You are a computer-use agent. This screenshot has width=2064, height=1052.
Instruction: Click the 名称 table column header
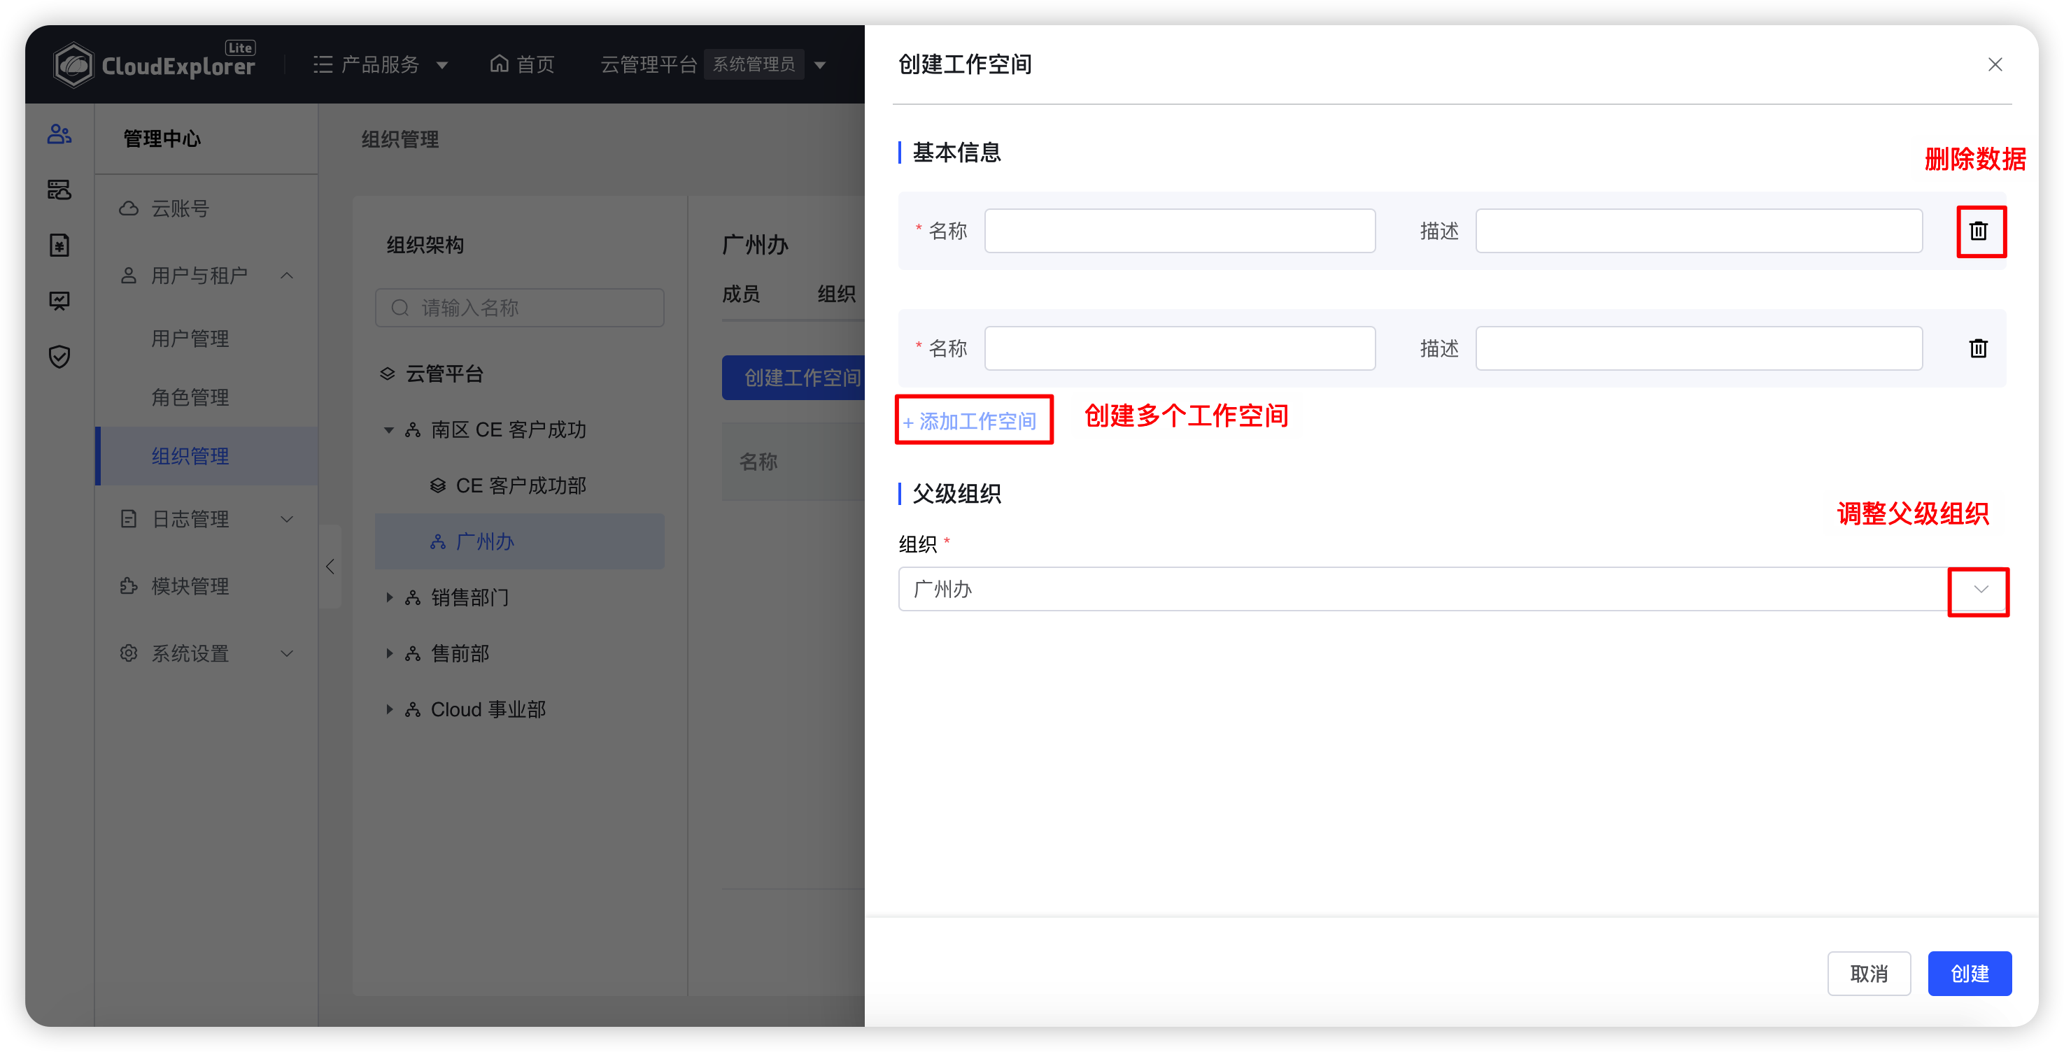758,462
